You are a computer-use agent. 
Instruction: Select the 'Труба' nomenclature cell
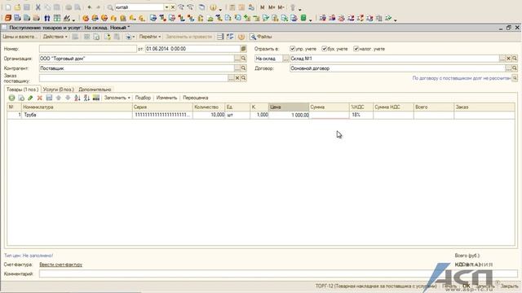tap(77, 115)
